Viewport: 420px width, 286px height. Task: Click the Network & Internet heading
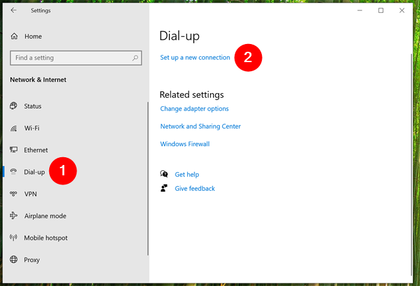click(38, 80)
